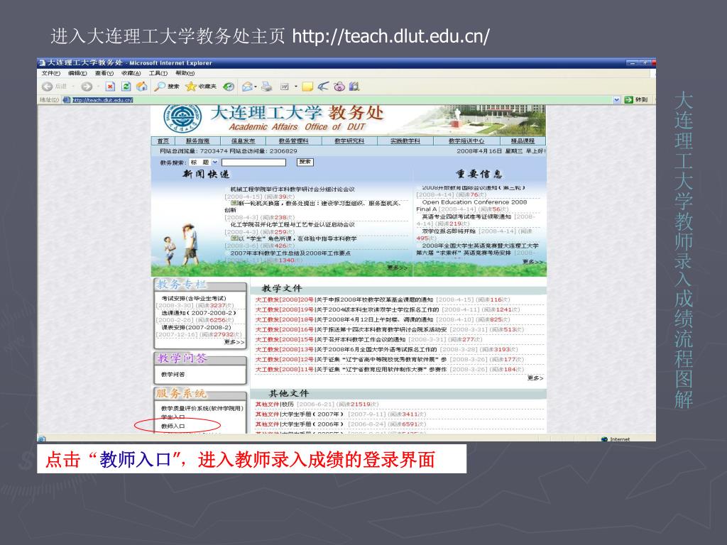Click 更多> under 教学文件 list
Image resolution: width=727 pixels, height=545 pixels.
point(535,378)
